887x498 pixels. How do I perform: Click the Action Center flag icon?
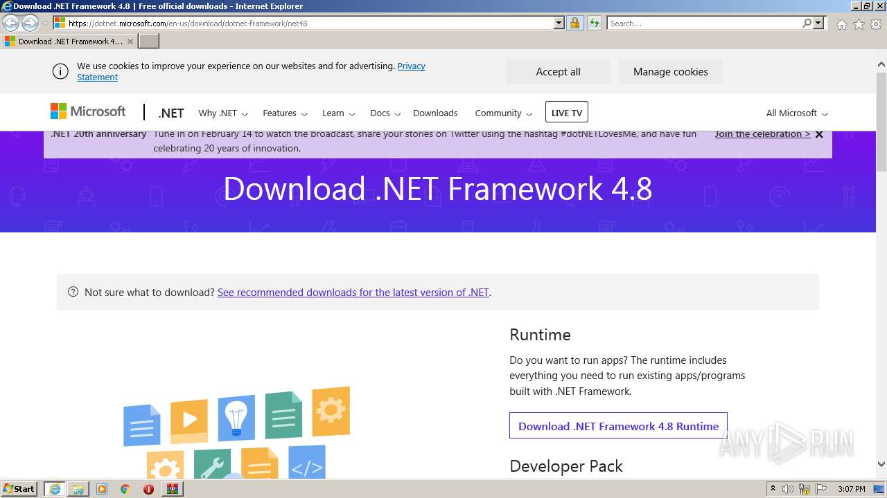(821, 489)
